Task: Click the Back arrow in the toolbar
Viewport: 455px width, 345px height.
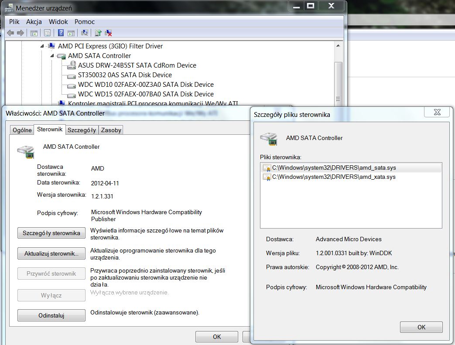Action: point(10,33)
